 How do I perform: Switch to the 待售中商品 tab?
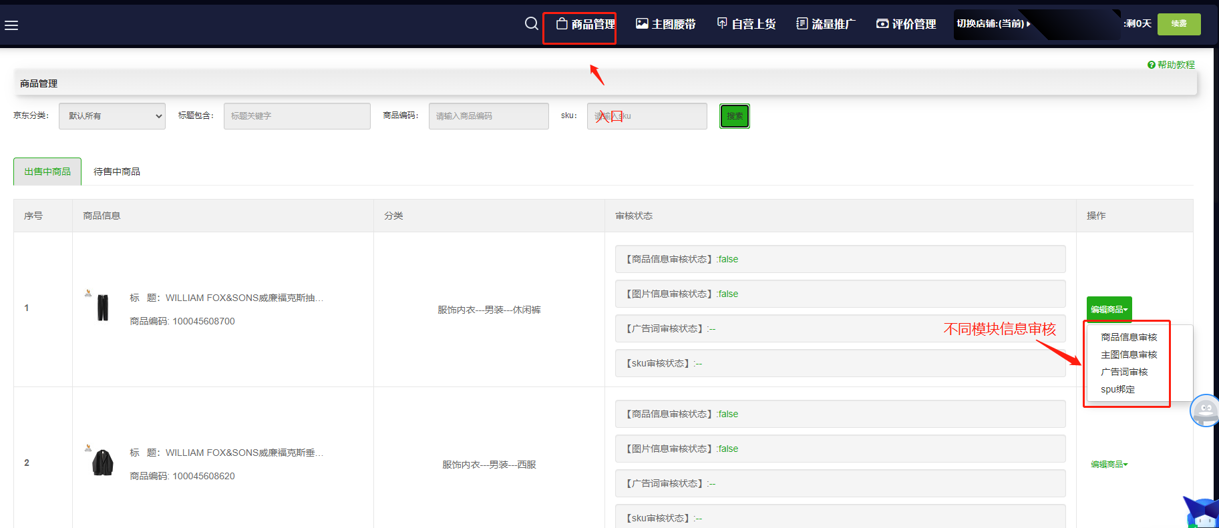117,172
